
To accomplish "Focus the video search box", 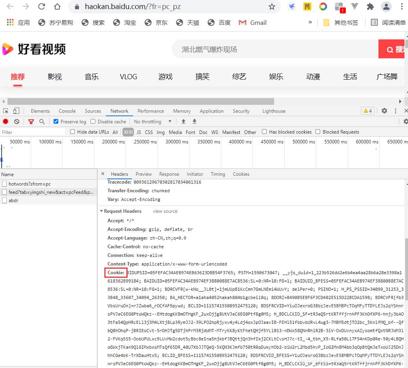I will pos(275,49).
